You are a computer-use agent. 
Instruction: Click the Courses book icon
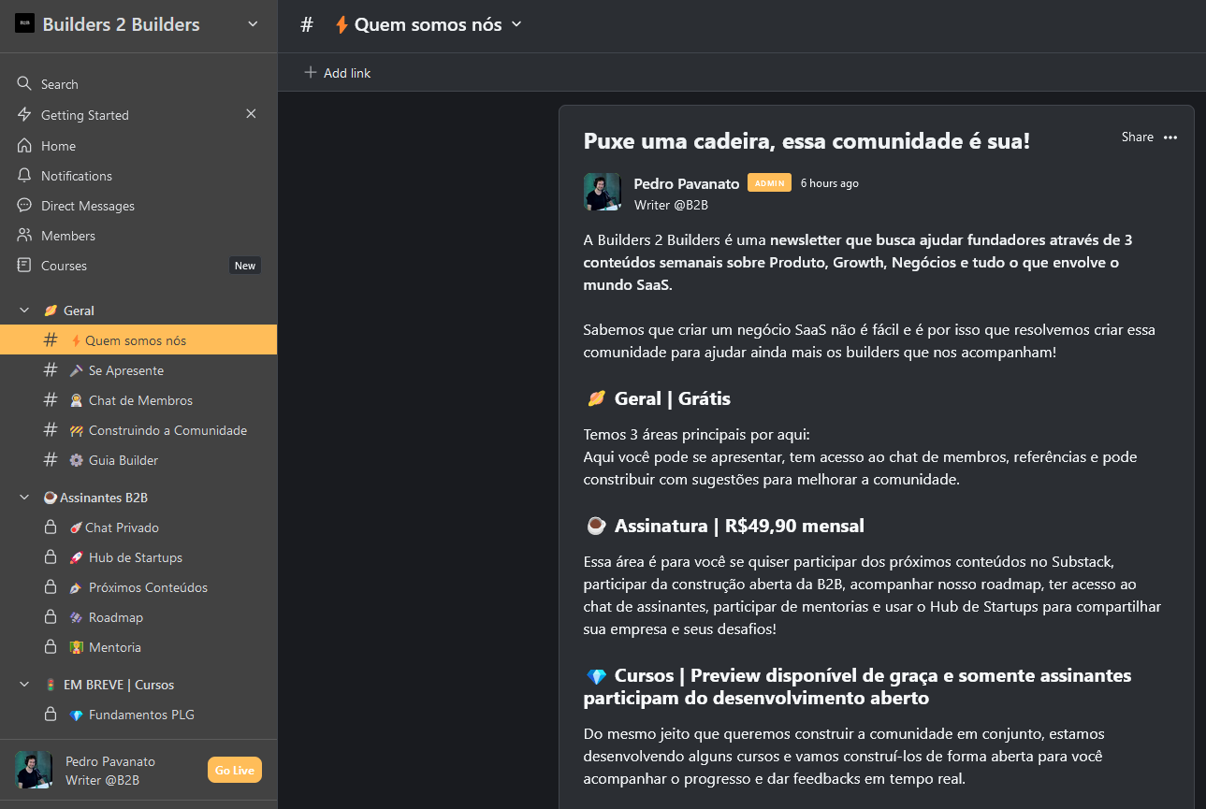[x=24, y=266]
